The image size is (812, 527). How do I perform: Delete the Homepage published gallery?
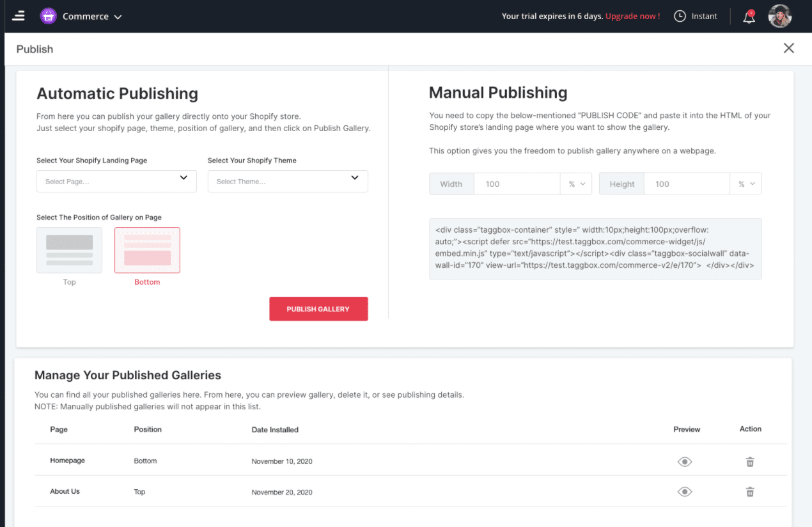click(x=750, y=462)
